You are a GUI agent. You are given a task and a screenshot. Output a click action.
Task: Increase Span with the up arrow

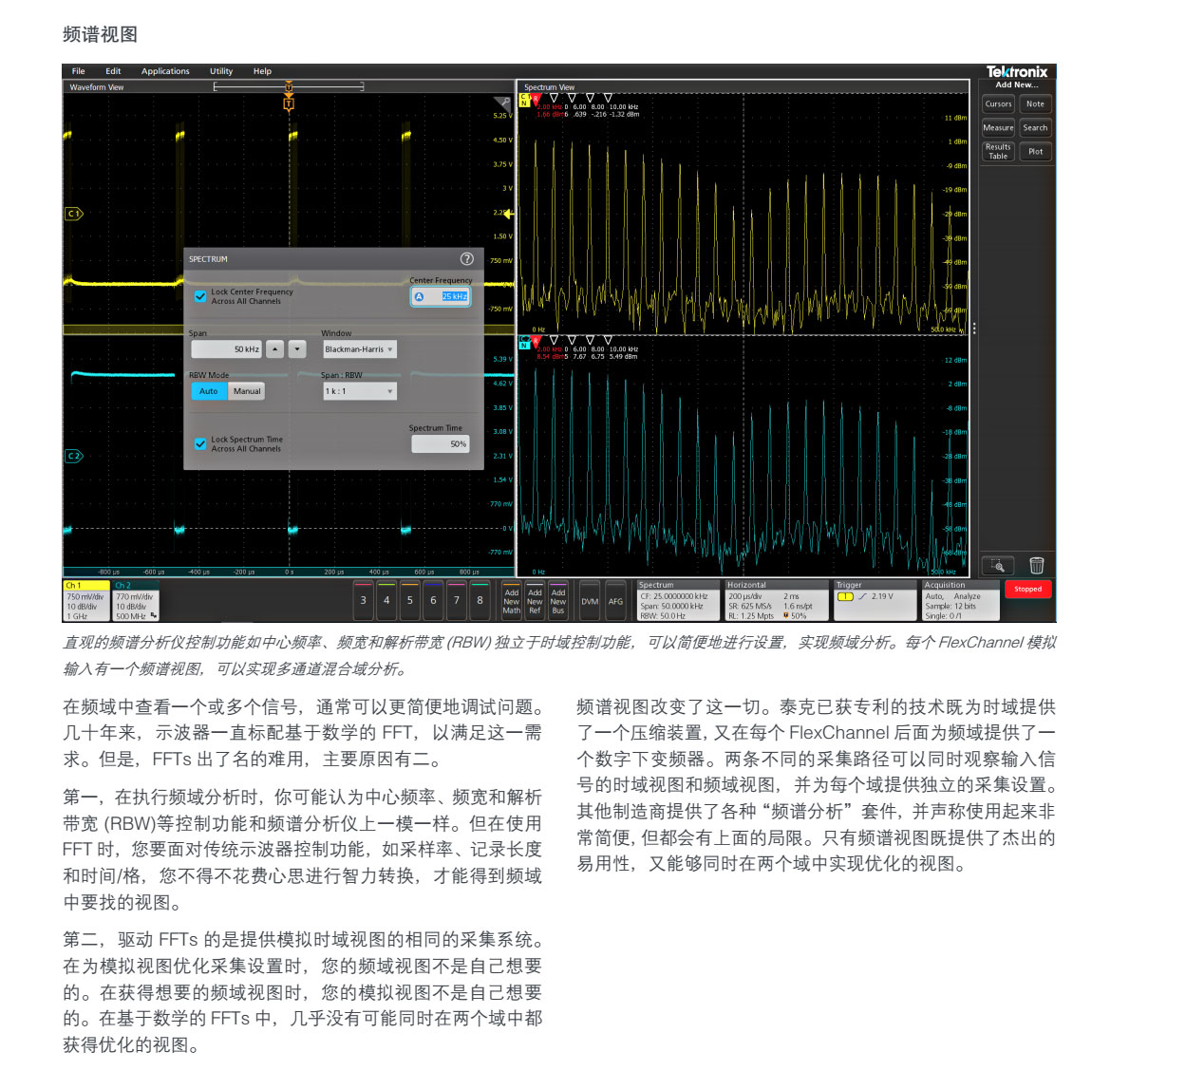(274, 349)
